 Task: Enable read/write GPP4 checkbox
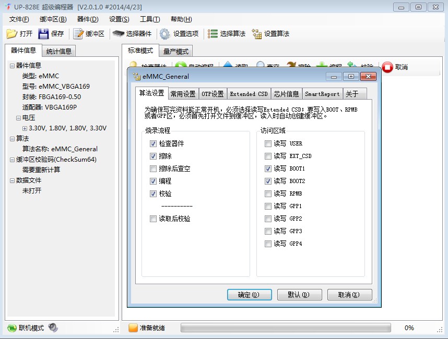[x=268, y=244]
